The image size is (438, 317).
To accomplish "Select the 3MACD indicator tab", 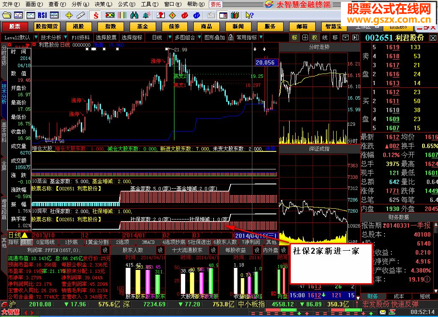I will pyautogui.click(x=148, y=242).
